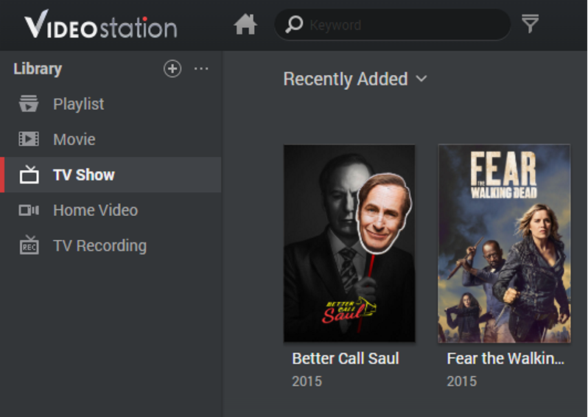The width and height of the screenshot is (588, 417).
Task: Click the Fear the Walking Dead title text
Action: click(505, 359)
